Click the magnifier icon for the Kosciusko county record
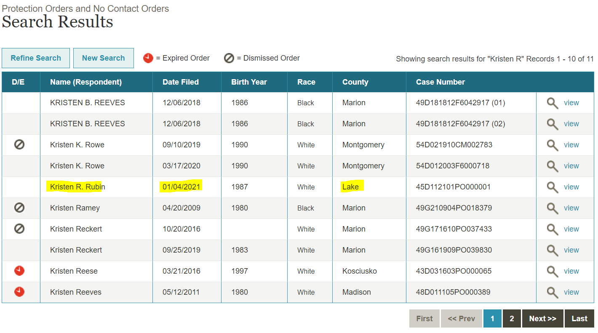This screenshot has width=598, height=333. [553, 271]
